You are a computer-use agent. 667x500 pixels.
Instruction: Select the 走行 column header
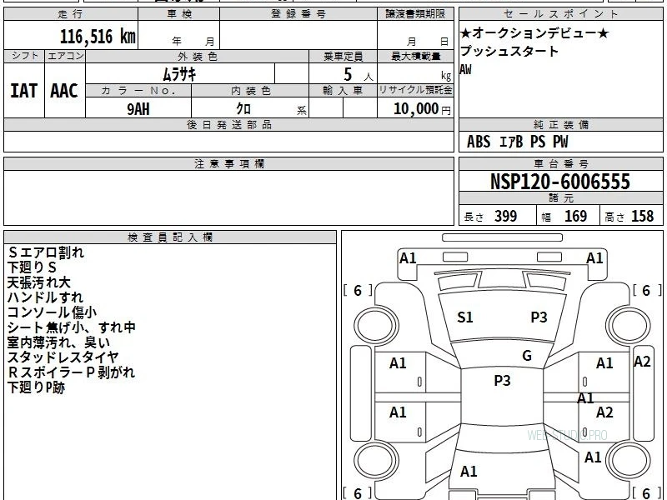[x=71, y=14]
